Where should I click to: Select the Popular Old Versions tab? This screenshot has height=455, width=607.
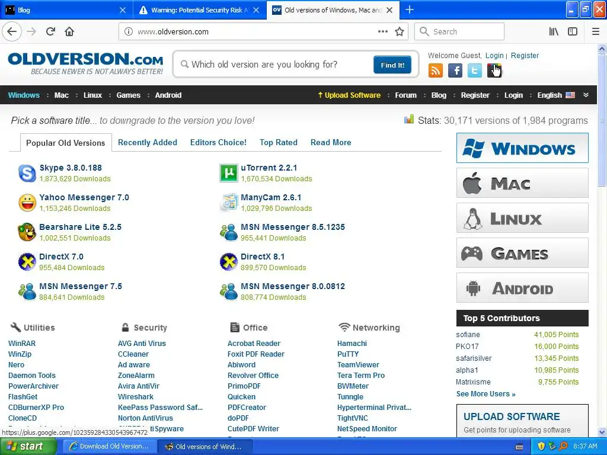pos(66,143)
